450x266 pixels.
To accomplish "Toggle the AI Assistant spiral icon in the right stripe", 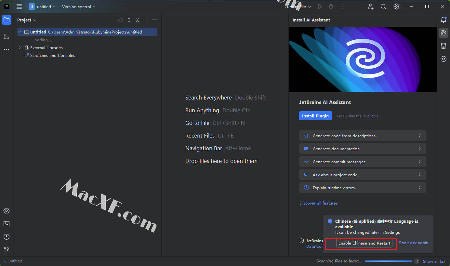I will point(443,33).
